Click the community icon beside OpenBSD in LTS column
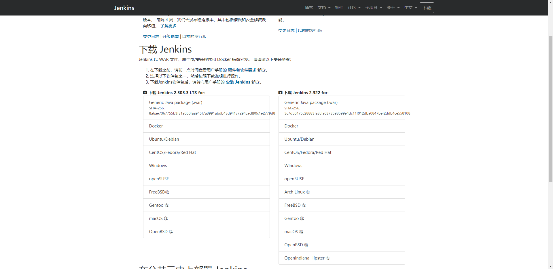The height and width of the screenshot is (269, 553). pyautogui.click(x=171, y=232)
